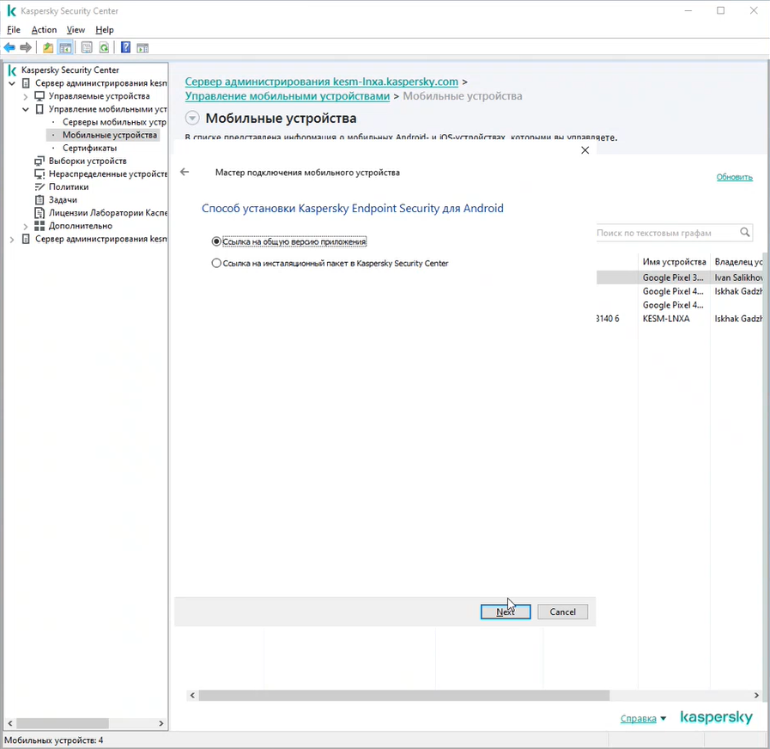Close the mobile device connection wizard
770x749 pixels.
coord(585,150)
